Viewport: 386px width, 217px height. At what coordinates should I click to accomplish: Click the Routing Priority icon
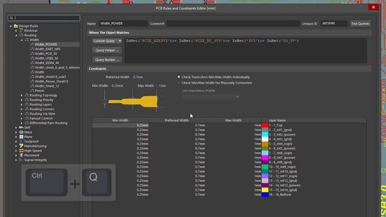click(x=27, y=100)
